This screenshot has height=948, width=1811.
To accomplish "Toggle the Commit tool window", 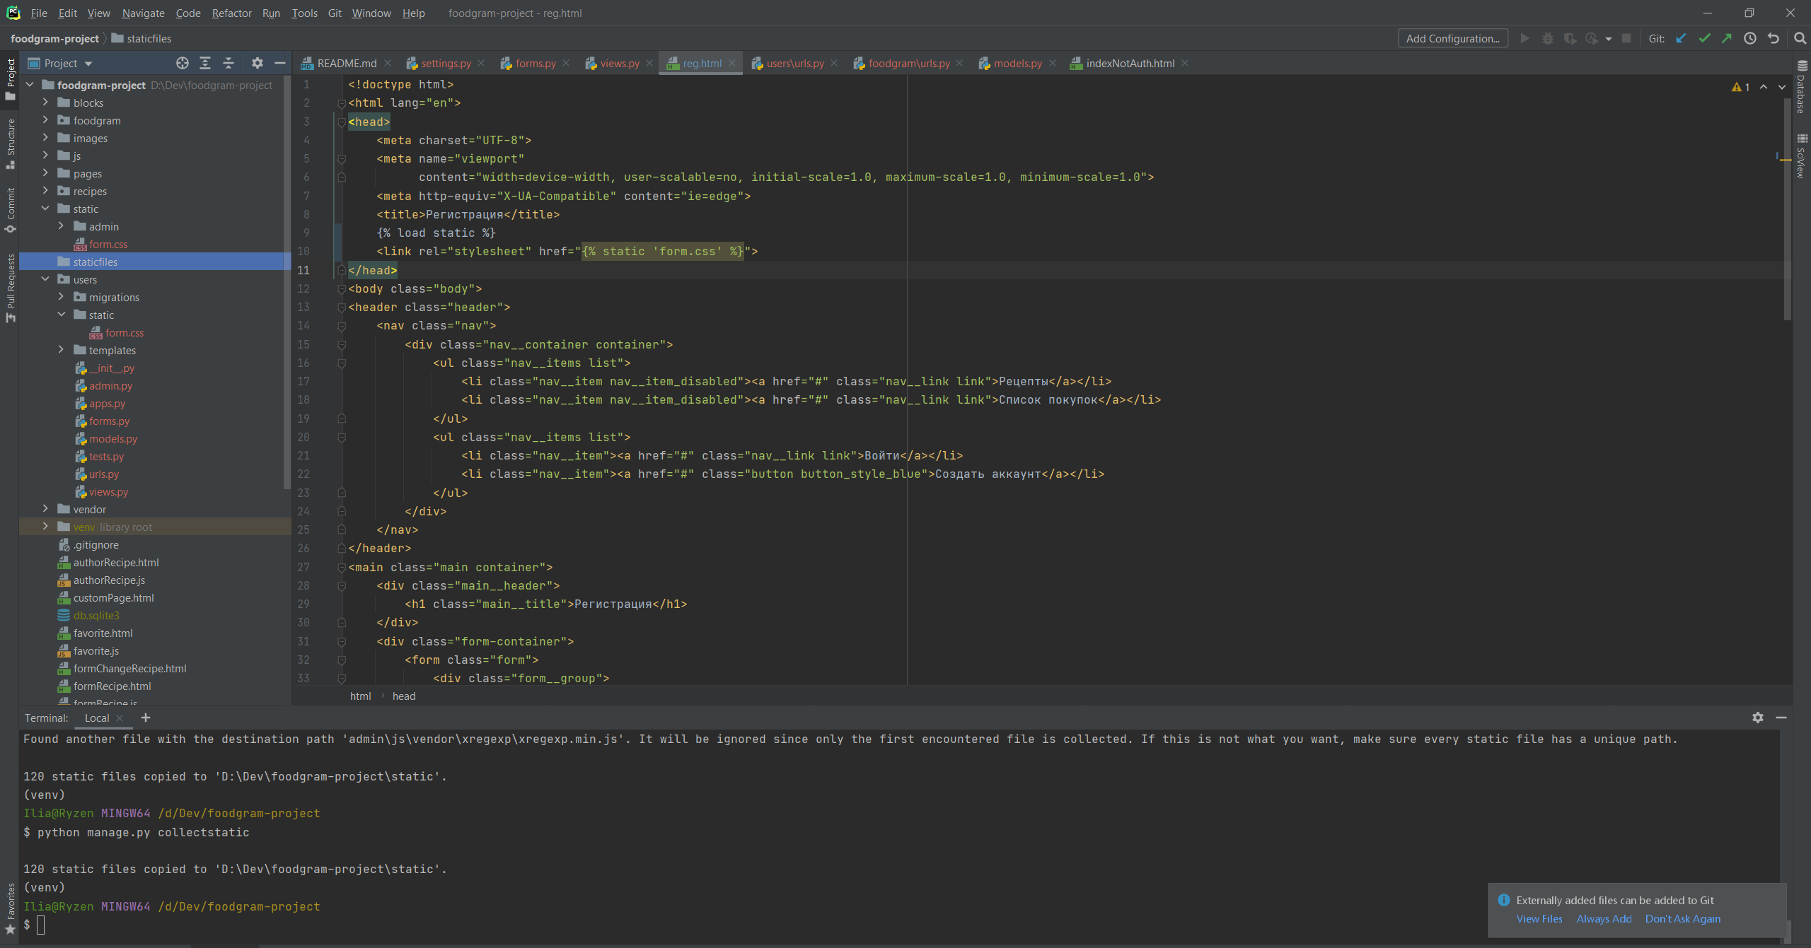I will coord(11,210).
